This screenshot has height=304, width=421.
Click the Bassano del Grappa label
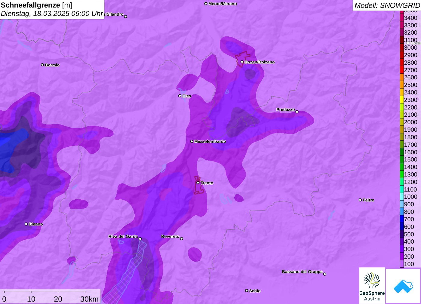click(x=302, y=272)
